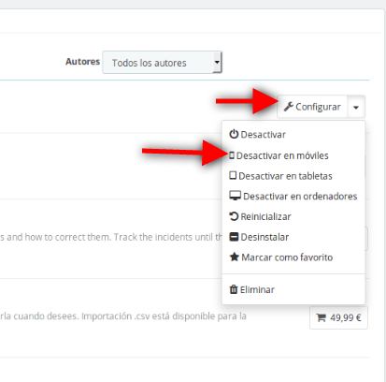
Task: Click the trash can icon beside Eliminar
Action: click(234, 289)
